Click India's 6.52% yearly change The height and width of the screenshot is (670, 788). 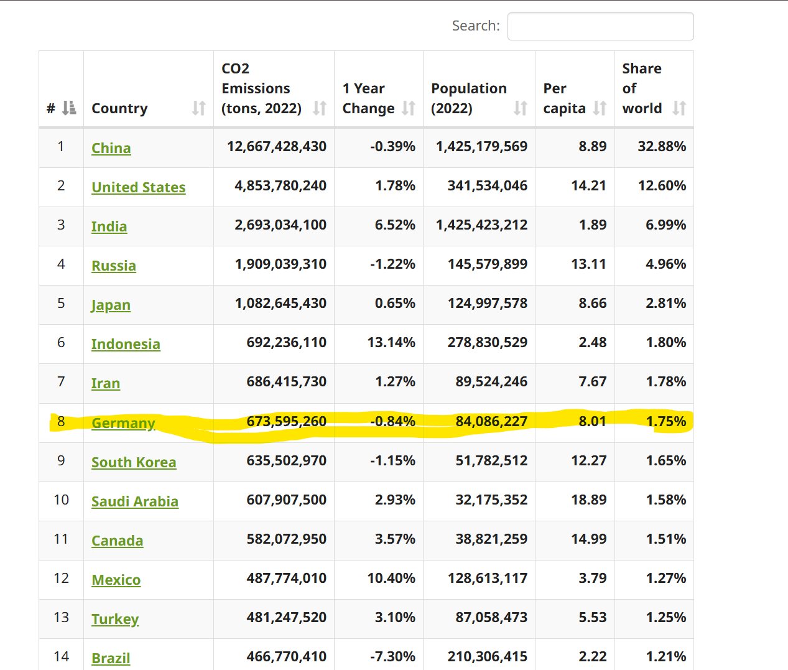click(395, 225)
